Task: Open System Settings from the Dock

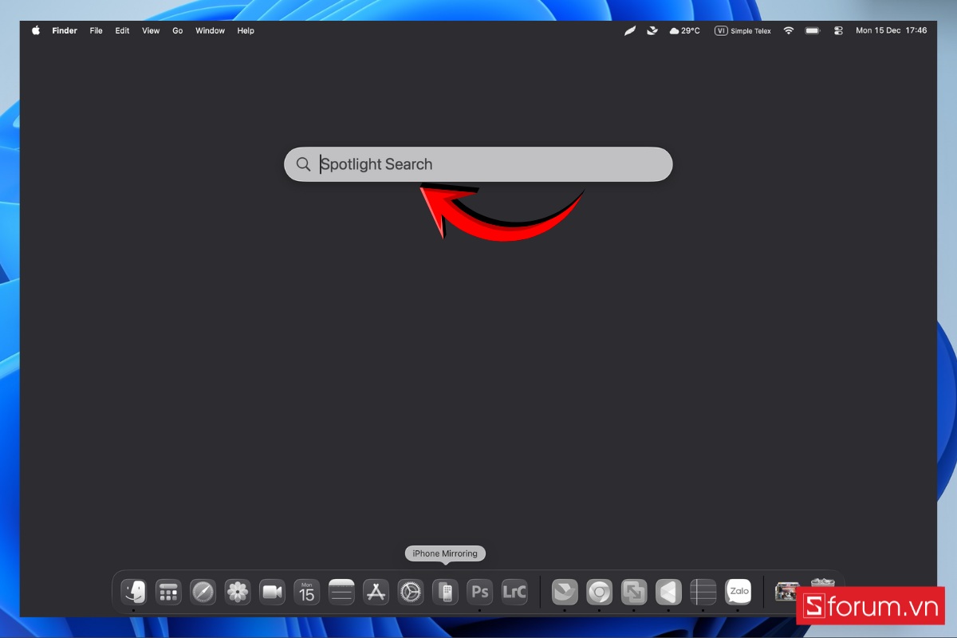Action: click(410, 591)
